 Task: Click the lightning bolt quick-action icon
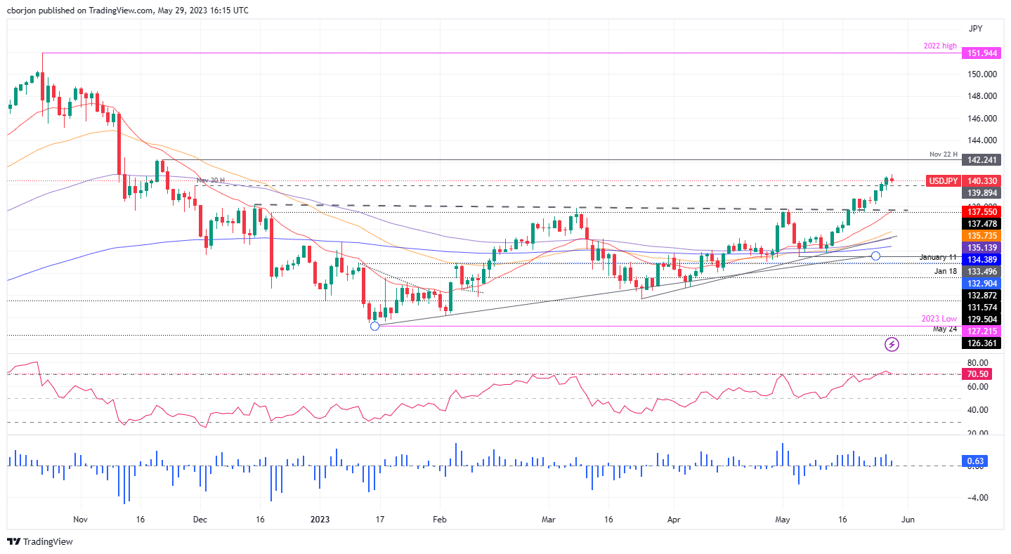coord(893,344)
